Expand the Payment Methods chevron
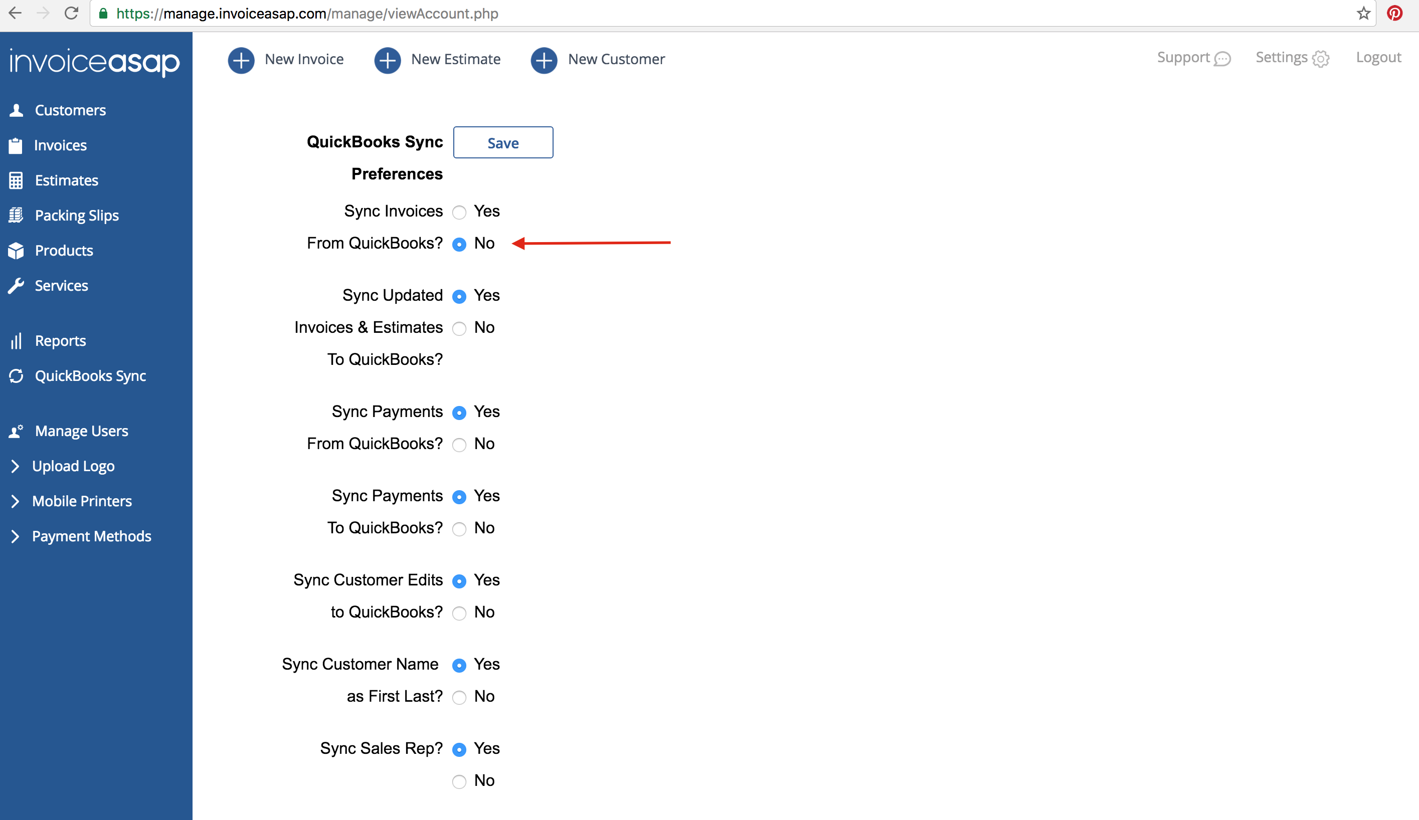The image size is (1419, 820). point(15,536)
